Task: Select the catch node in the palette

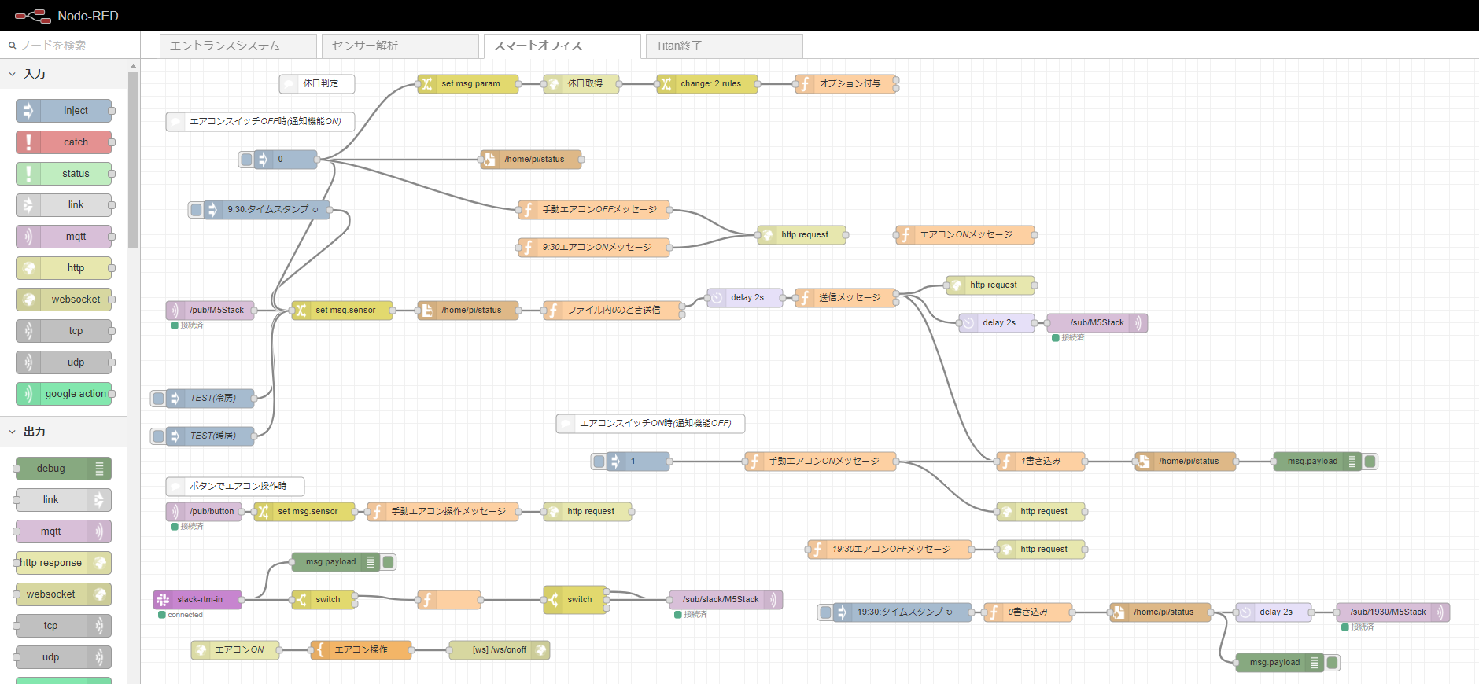Action: (x=65, y=142)
